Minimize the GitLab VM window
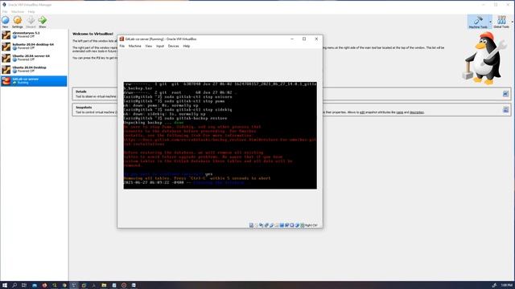Viewport: 515px width, 289px height. (292, 39)
